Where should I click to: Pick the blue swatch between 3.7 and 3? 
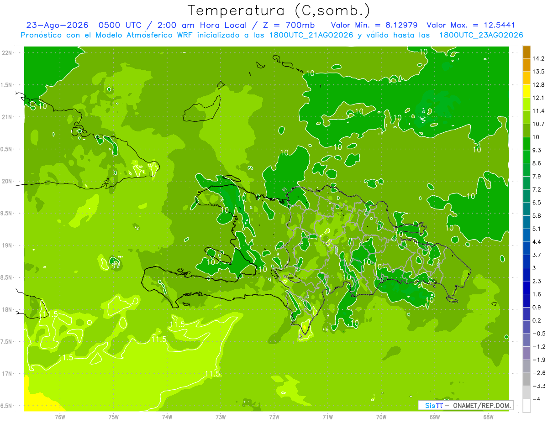point(527,261)
